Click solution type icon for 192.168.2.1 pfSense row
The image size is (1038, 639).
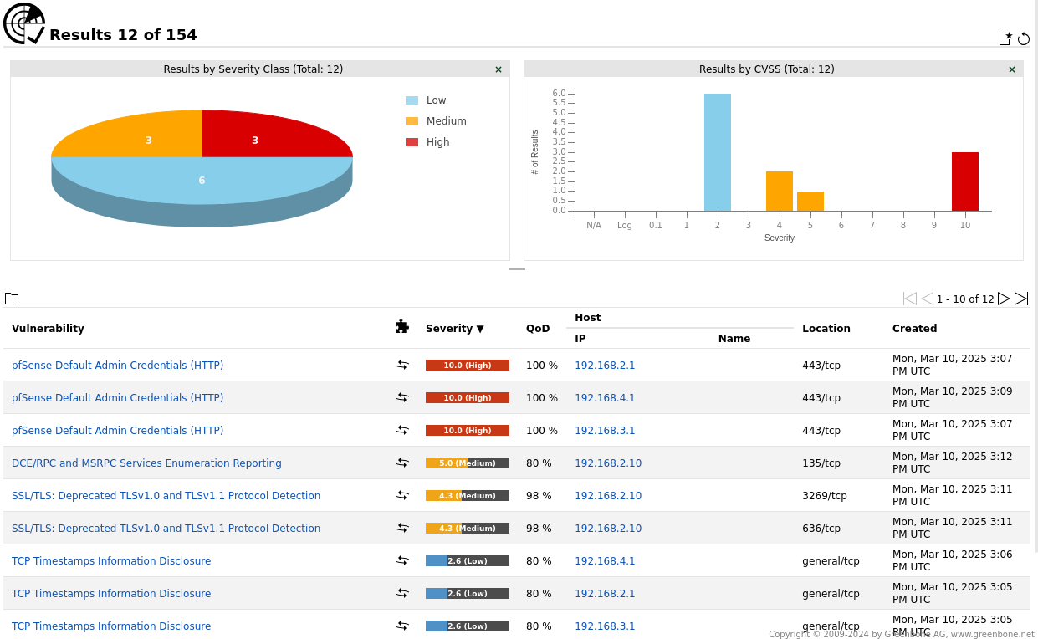(402, 365)
